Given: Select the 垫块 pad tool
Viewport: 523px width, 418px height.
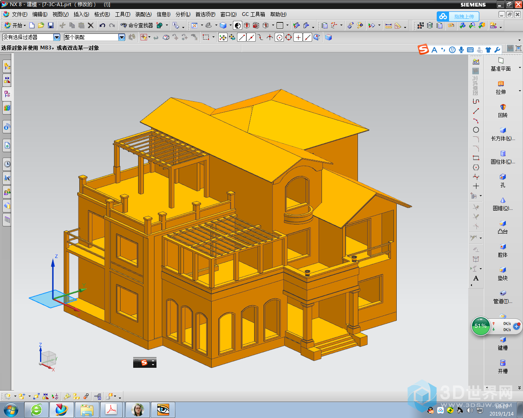Looking at the screenshot, I should (x=503, y=274).
